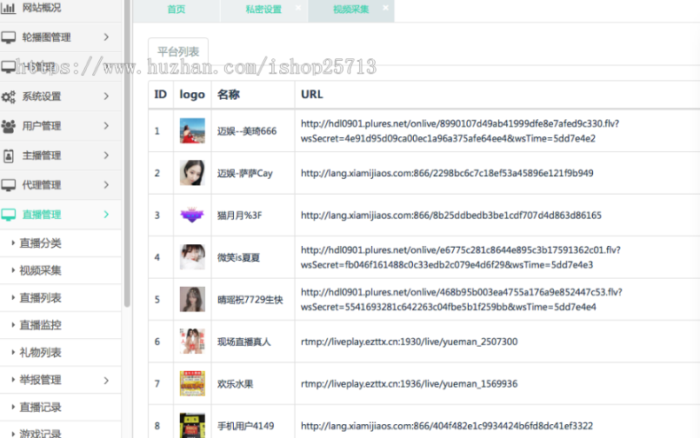Click the logo thumbnail for 晴瑶祝7729生快
Image resolution: width=700 pixels, height=438 pixels.
pos(192,299)
